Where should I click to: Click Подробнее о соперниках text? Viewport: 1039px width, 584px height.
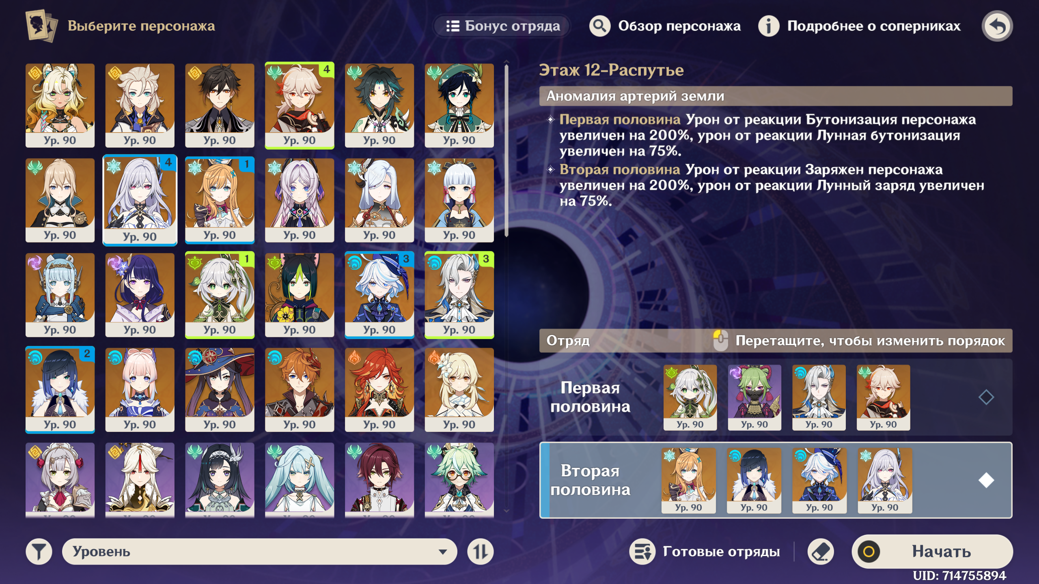[x=874, y=26]
